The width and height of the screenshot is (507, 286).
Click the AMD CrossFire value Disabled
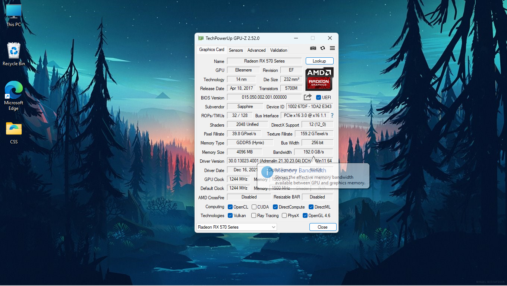(x=249, y=197)
